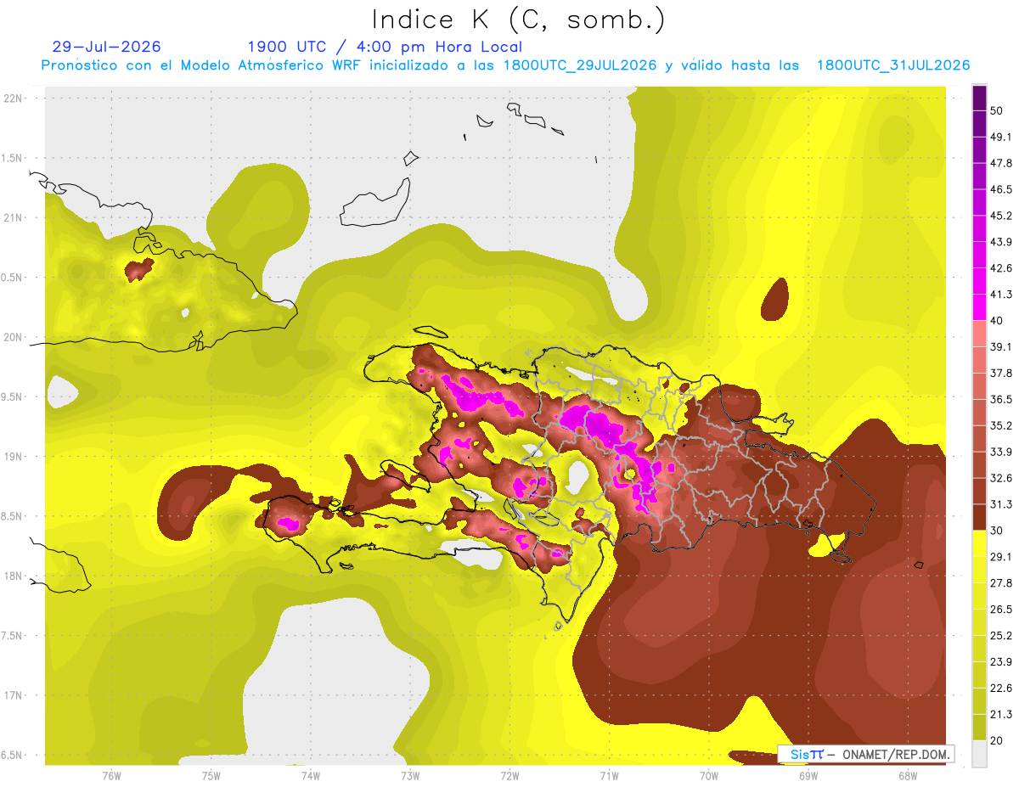Click the '43.9' colorbar value
The height and width of the screenshot is (787, 1019).
click(1000, 242)
